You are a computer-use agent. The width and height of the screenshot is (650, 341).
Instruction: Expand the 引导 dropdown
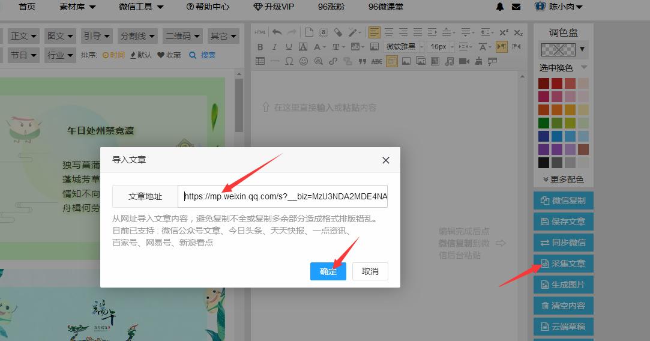point(97,36)
